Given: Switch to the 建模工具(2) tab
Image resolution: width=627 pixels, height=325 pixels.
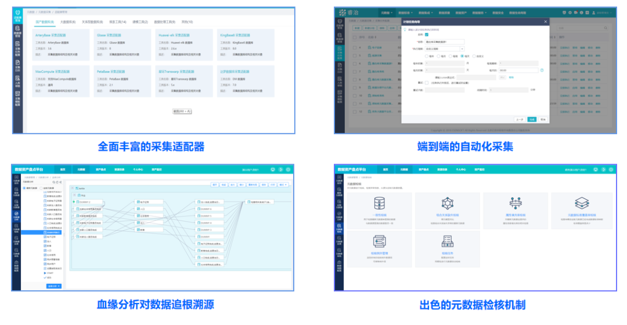Looking at the screenshot, I should point(140,21).
